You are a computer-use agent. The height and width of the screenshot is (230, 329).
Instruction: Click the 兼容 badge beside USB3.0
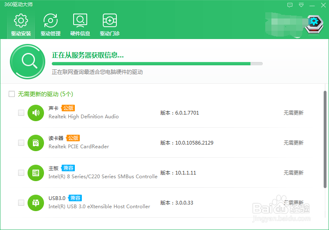coord(75,198)
